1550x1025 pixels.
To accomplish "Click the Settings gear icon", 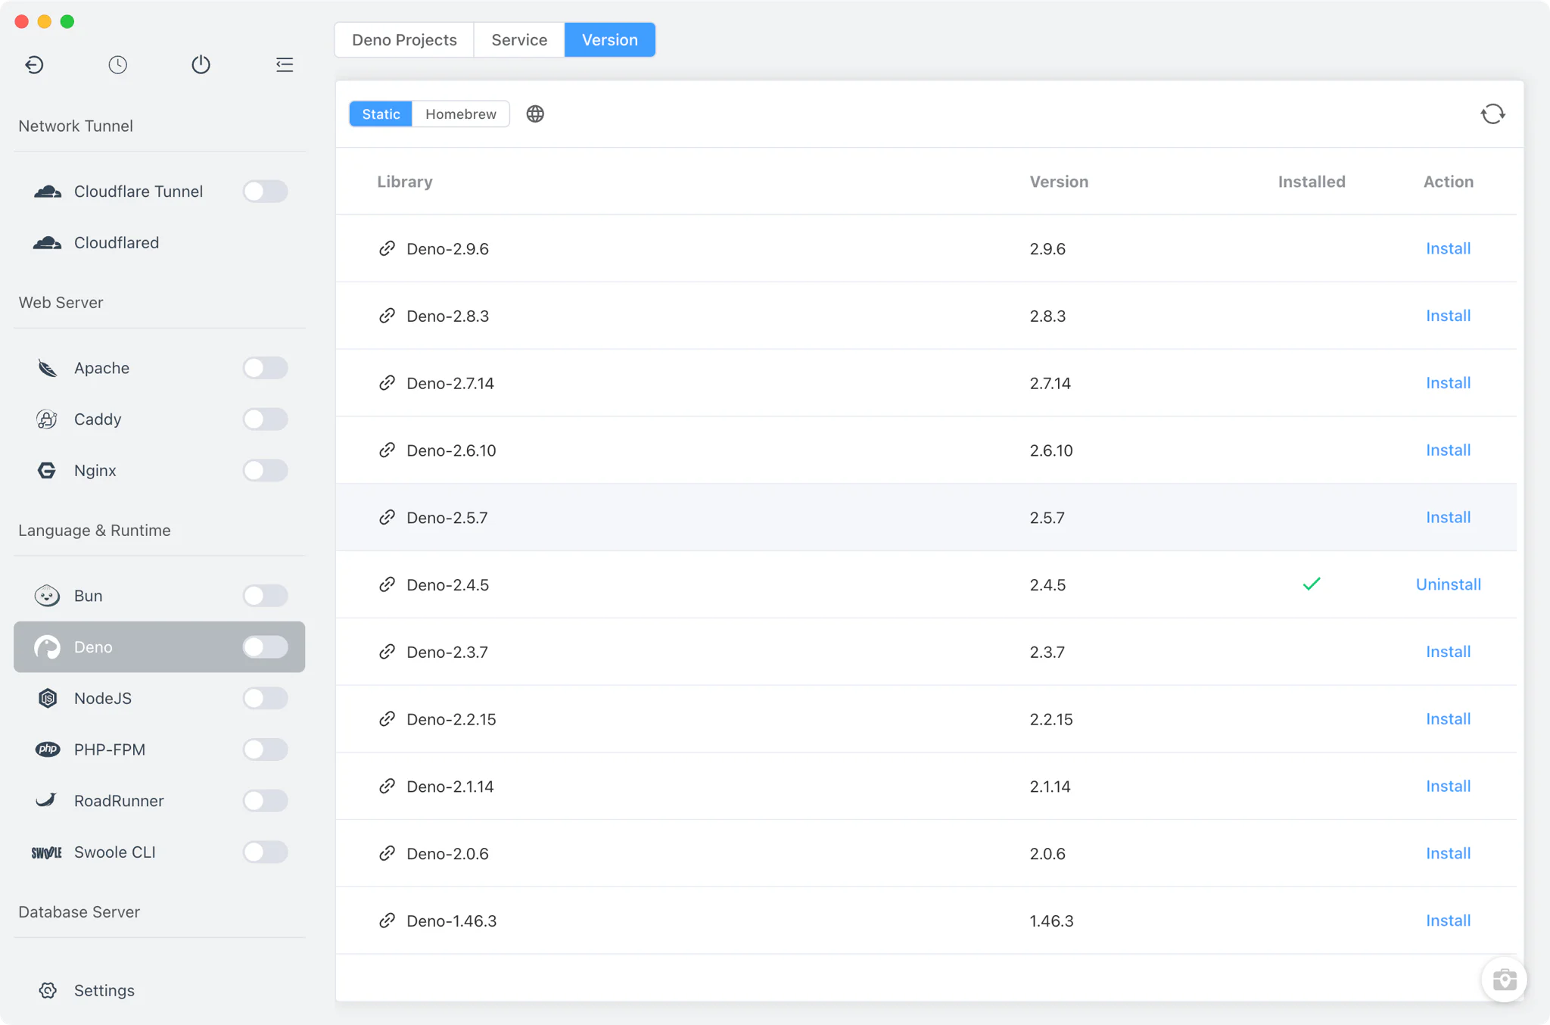I will 48,991.
